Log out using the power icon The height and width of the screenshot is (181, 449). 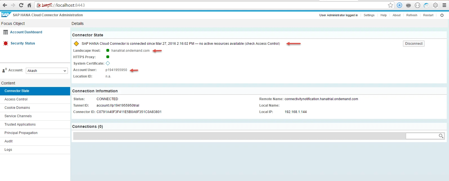[x=442, y=15]
